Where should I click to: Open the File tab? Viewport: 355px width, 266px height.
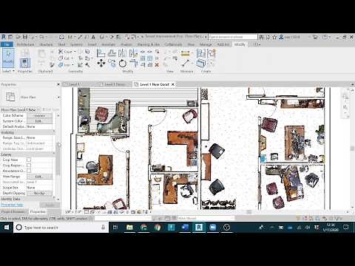(x=7, y=44)
